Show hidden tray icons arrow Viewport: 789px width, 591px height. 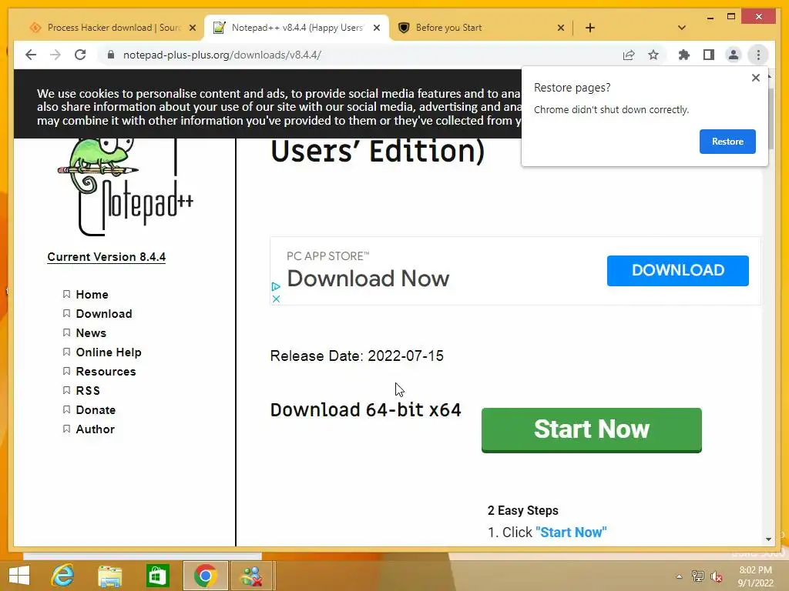[x=679, y=576]
